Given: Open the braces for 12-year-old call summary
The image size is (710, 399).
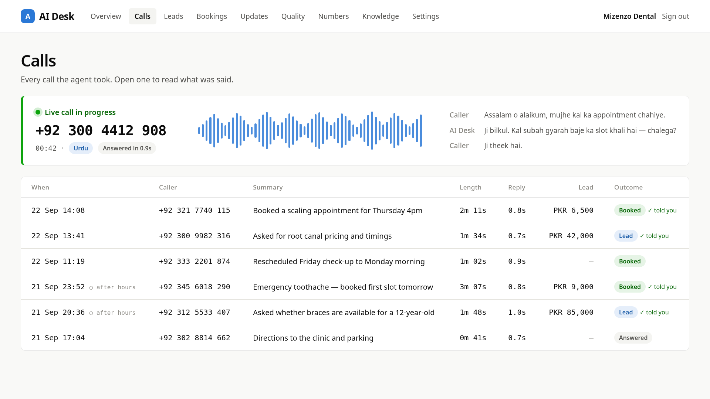Looking at the screenshot, I should click(x=344, y=313).
